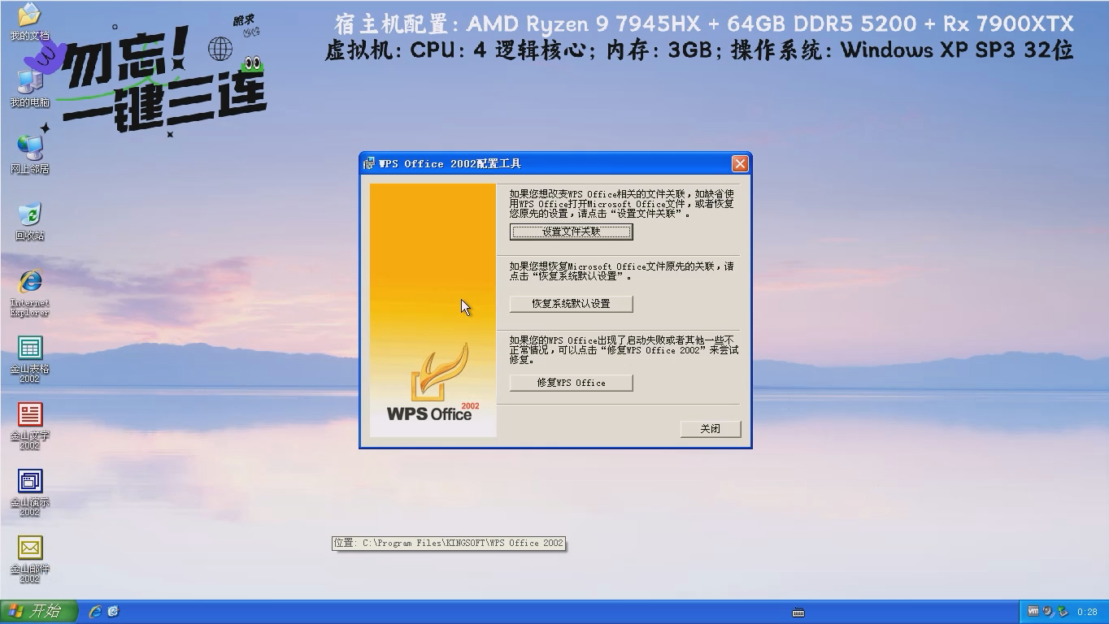Select the 回收站 recycle bin icon
Viewport: 1109px width, 624px height.
click(x=29, y=221)
